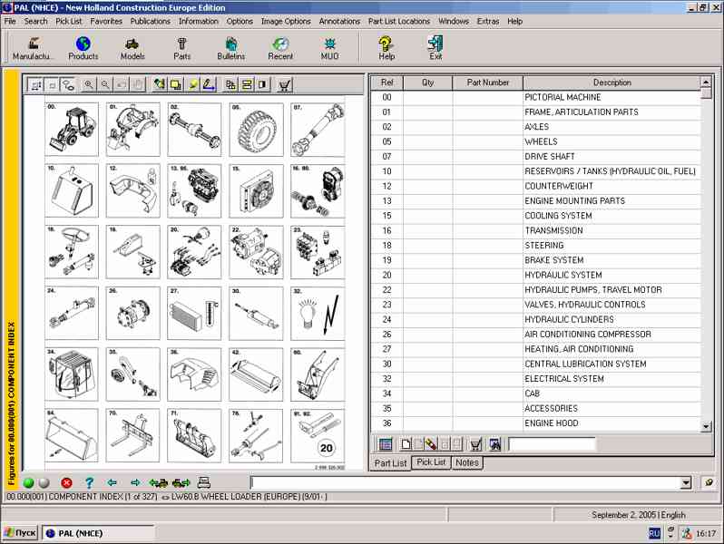Click the RU language indicator in tray
Screen dimensions: 724x544
click(654, 533)
